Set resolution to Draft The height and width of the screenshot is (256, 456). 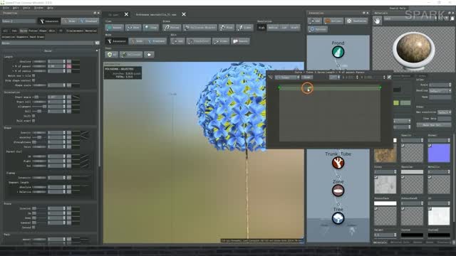point(294,28)
